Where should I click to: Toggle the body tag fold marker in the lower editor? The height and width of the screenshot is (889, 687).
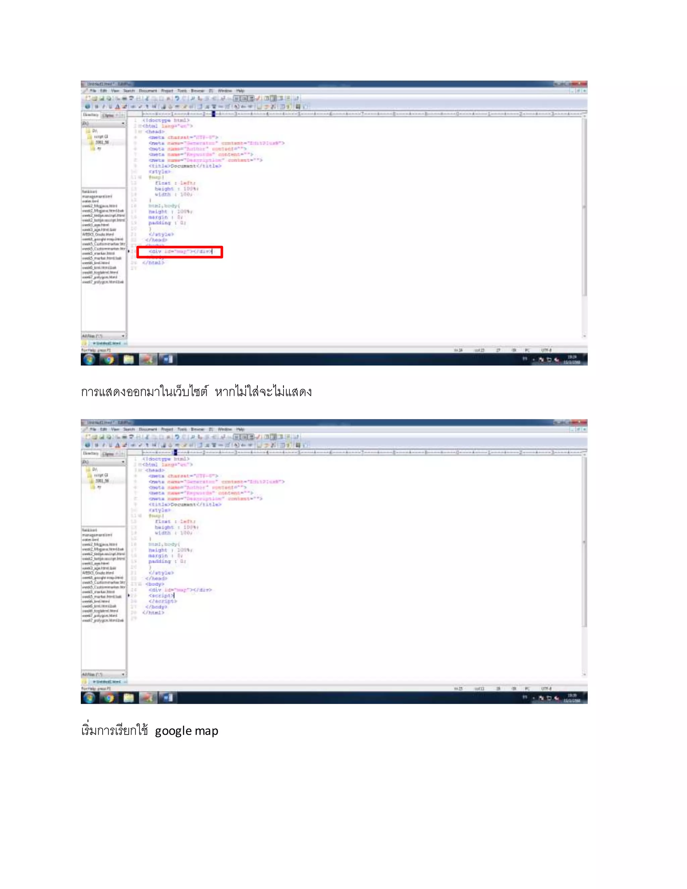(140, 584)
